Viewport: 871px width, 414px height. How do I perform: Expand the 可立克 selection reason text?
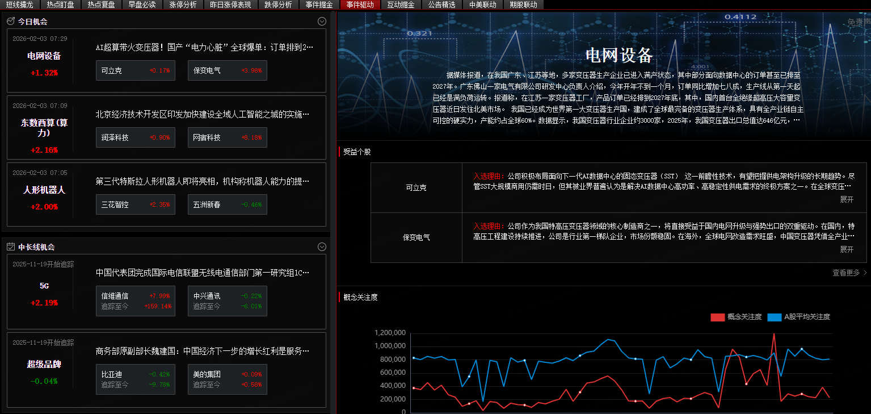click(847, 199)
